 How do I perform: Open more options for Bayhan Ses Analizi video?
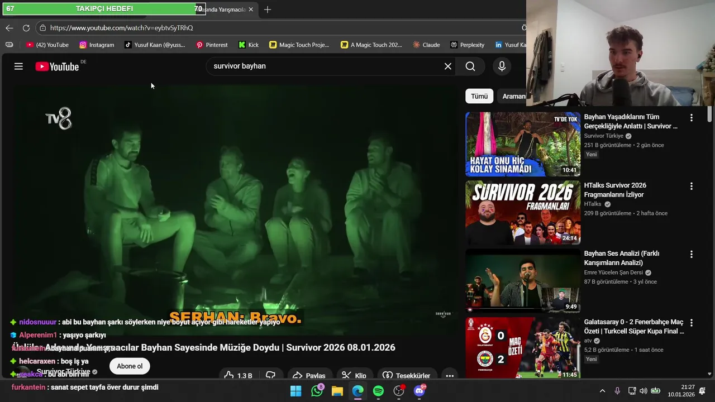(x=692, y=254)
